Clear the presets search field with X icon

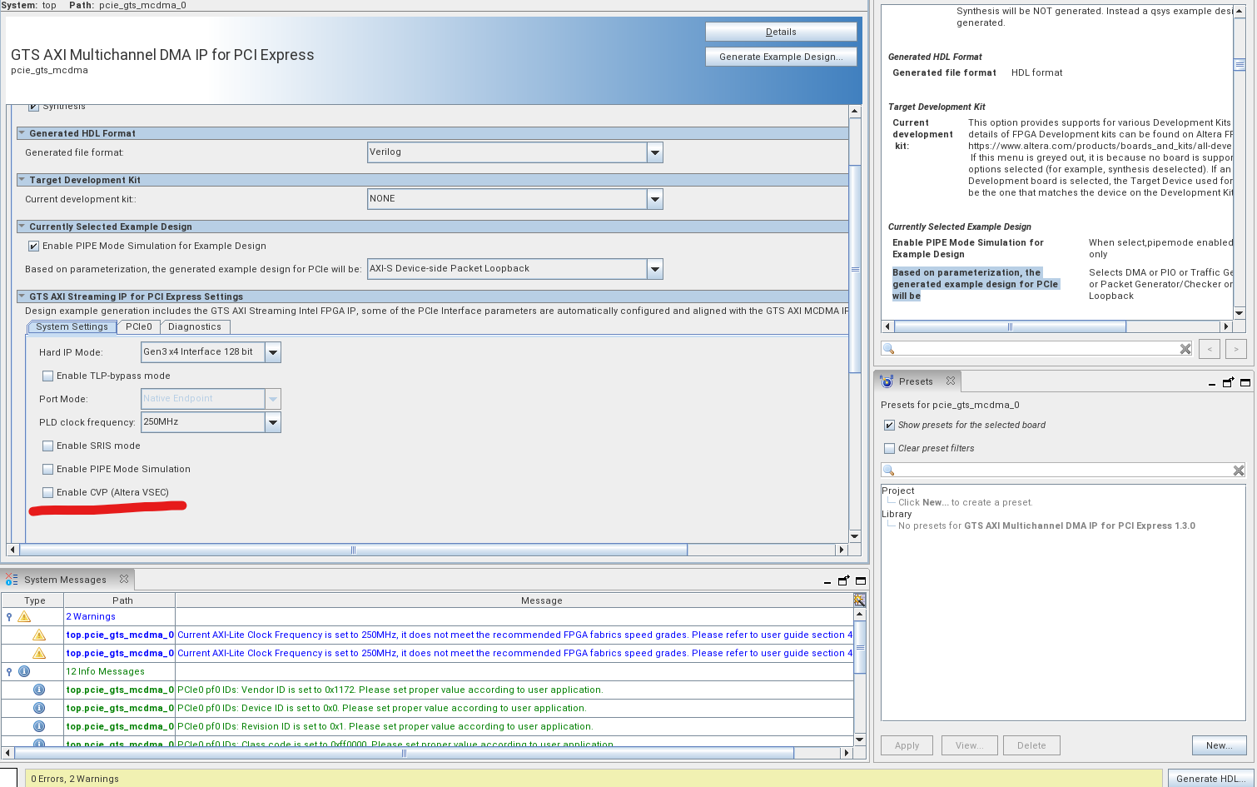(x=1238, y=471)
